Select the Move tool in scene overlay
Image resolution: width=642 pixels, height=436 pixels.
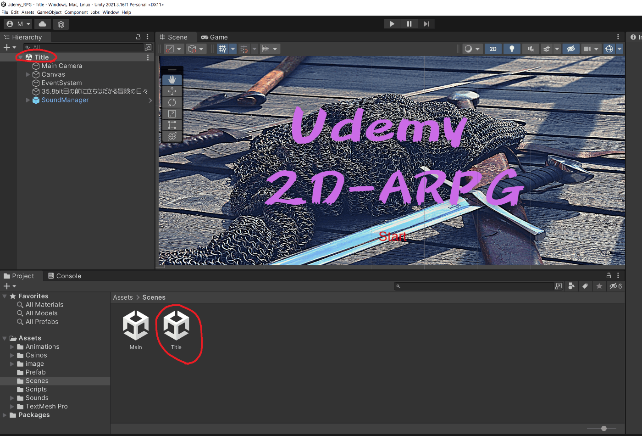[x=172, y=91]
